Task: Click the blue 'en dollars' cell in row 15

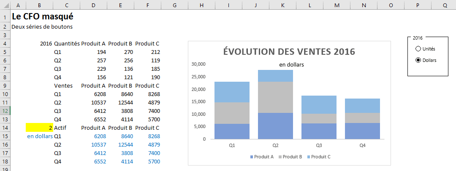Action: (x=39, y=136)
